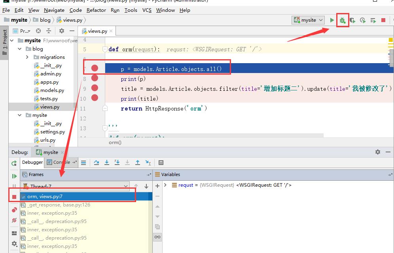
Task: Move to next frame with down arrow
Action: [x=146, y=186]
